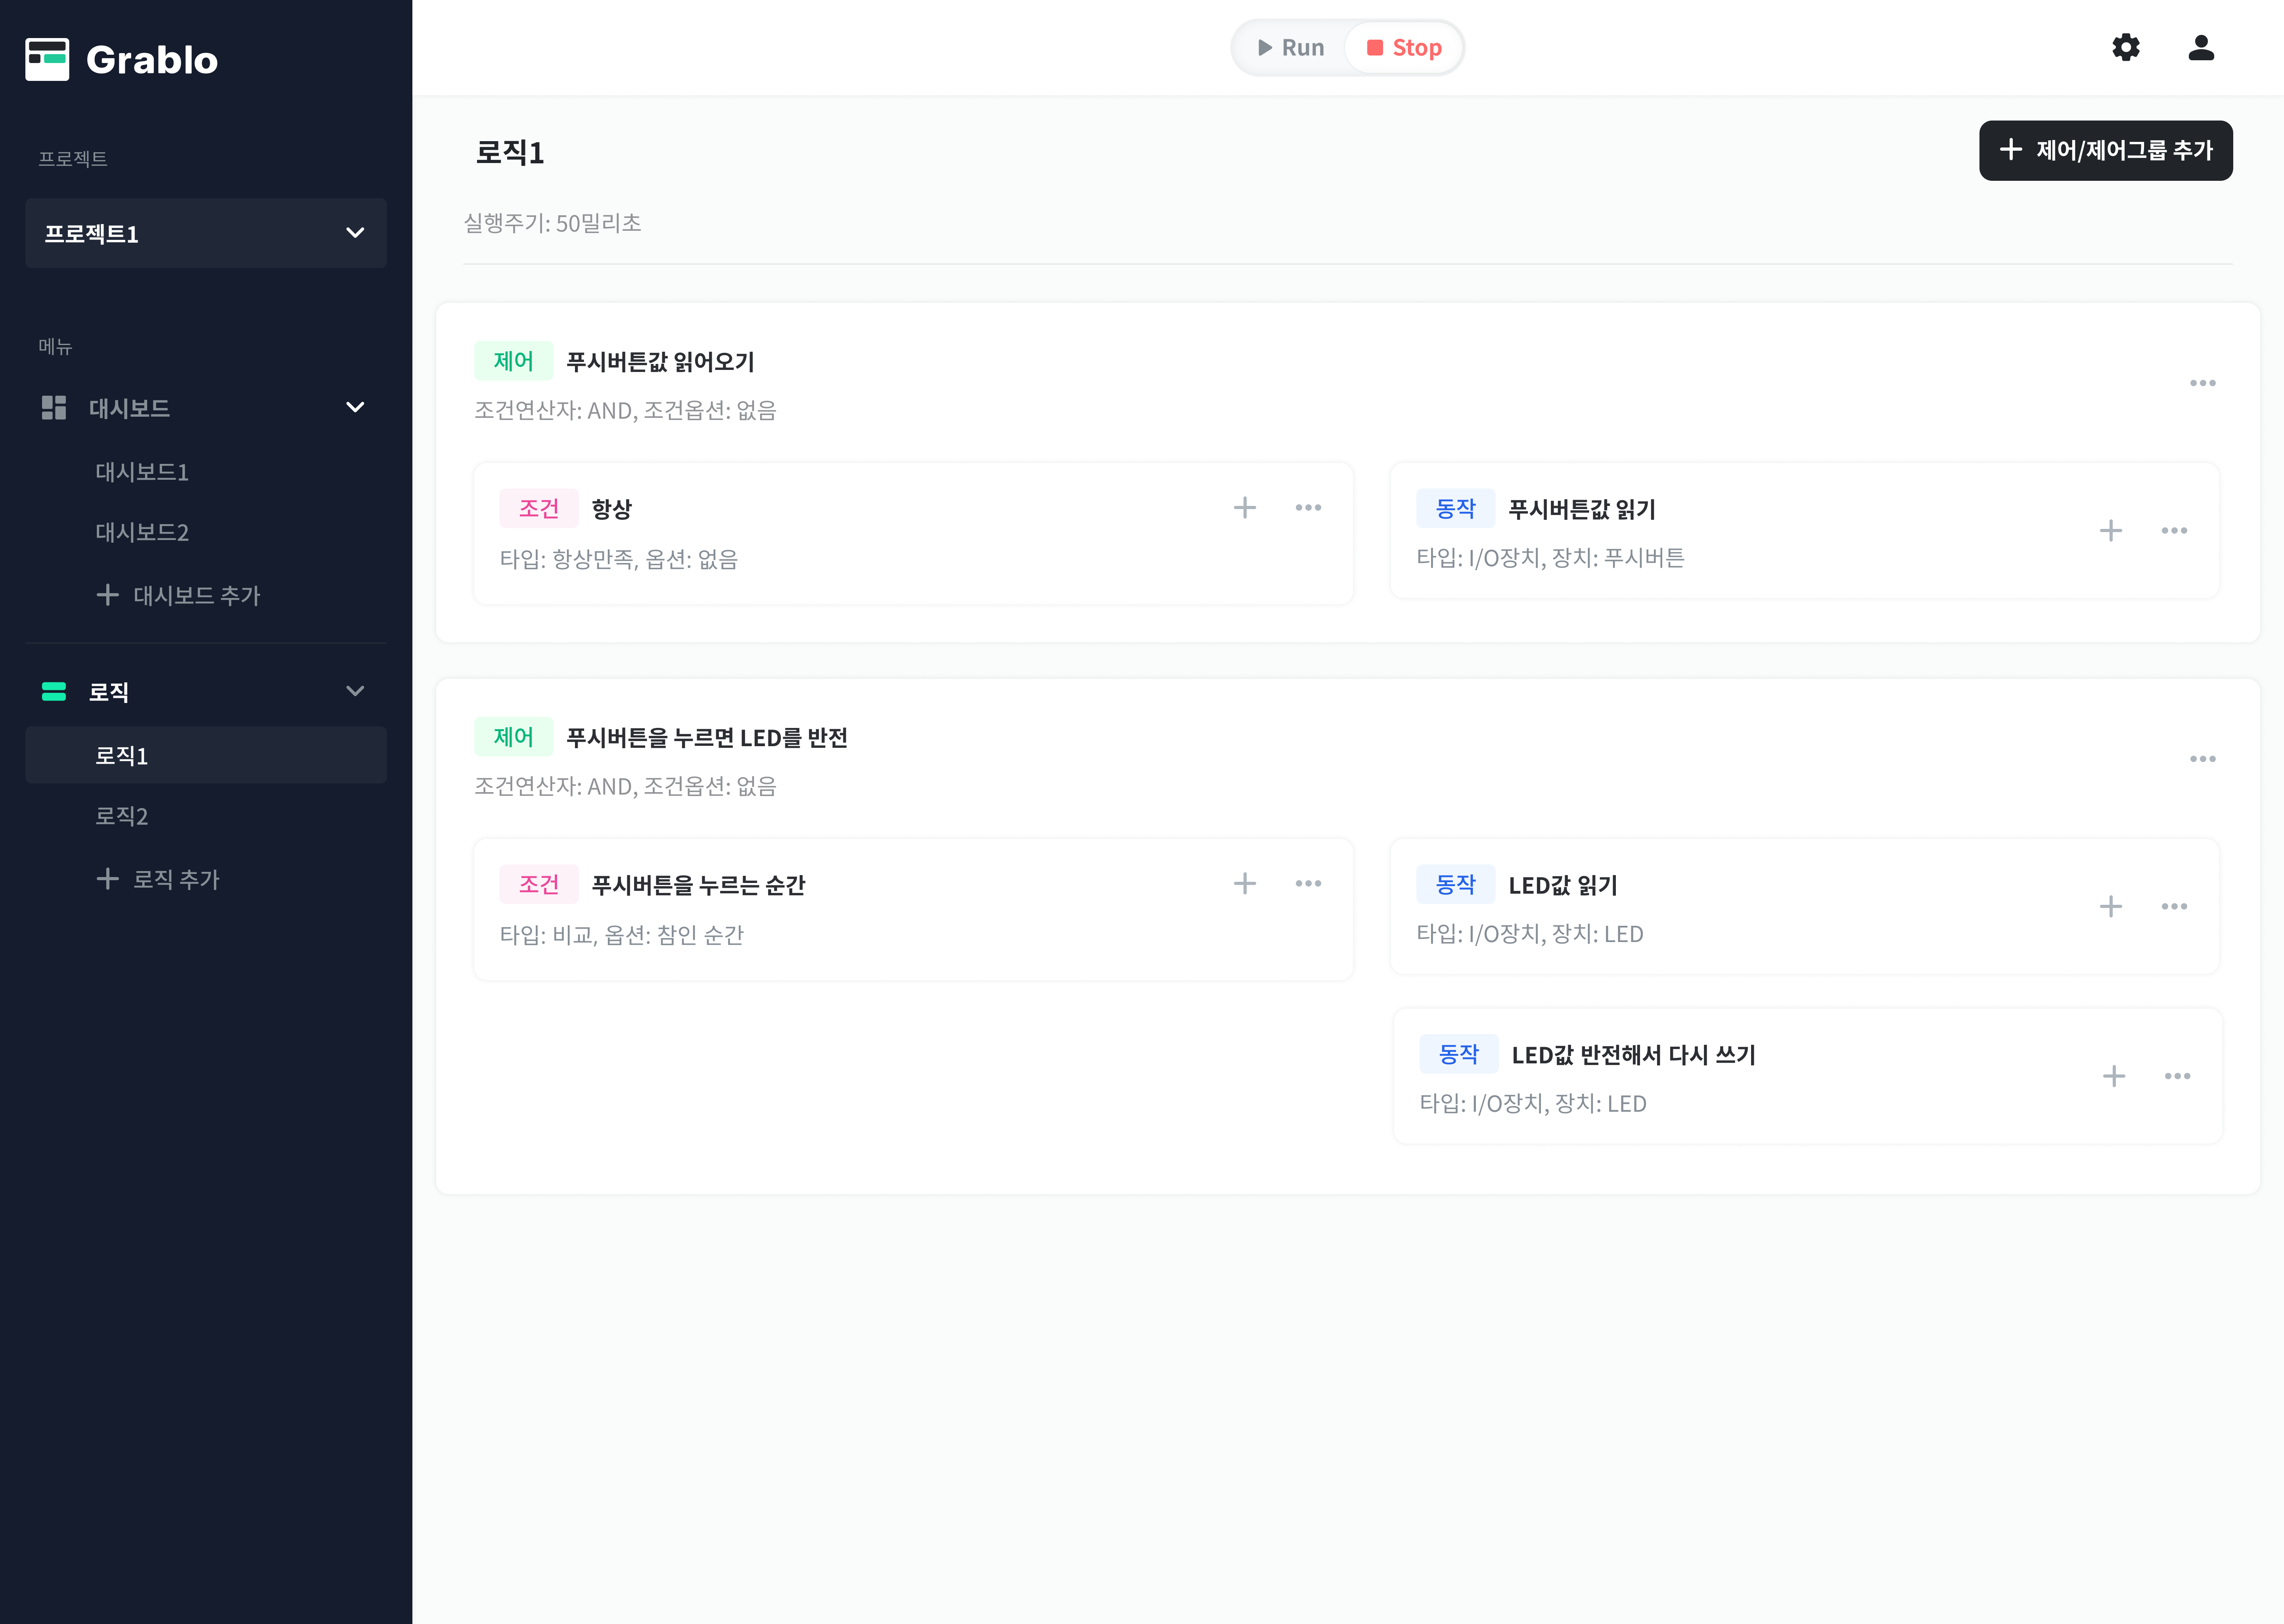Screen dimensions: 2284x1624
Task: Click 푸시버튼을 누르면 LED를 반전 title
Action: click(707, 738)
